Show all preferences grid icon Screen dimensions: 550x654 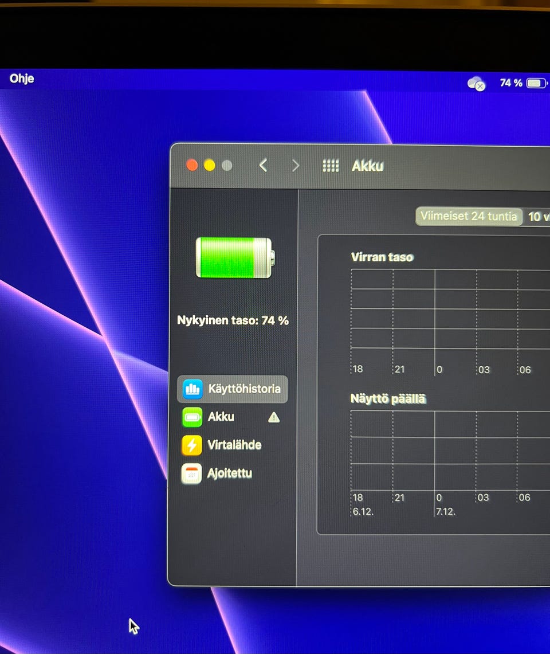tap(331, 166)
